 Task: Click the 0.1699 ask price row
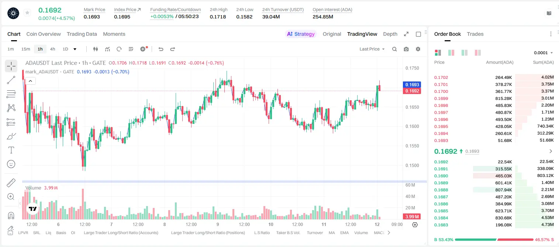pos(494,98)
